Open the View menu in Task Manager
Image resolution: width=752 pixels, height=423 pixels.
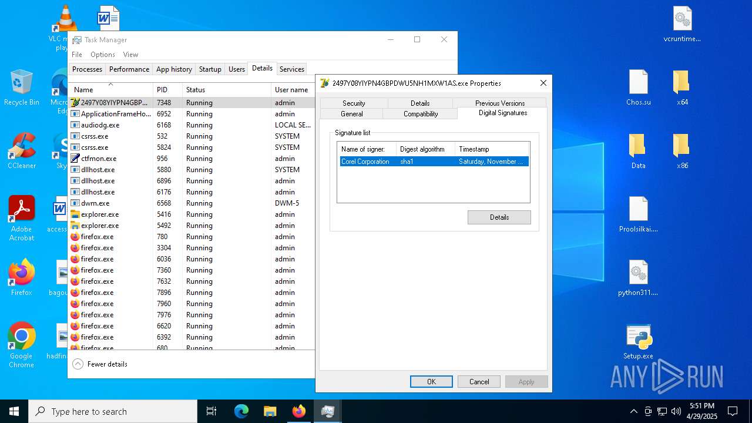pos(130,55)
